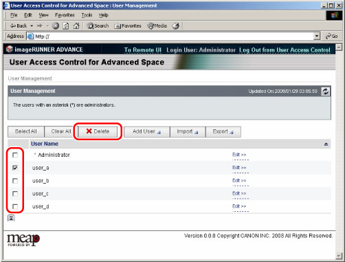Open the Favorites menu
This screenshot has height=262, width=345.
65,15
